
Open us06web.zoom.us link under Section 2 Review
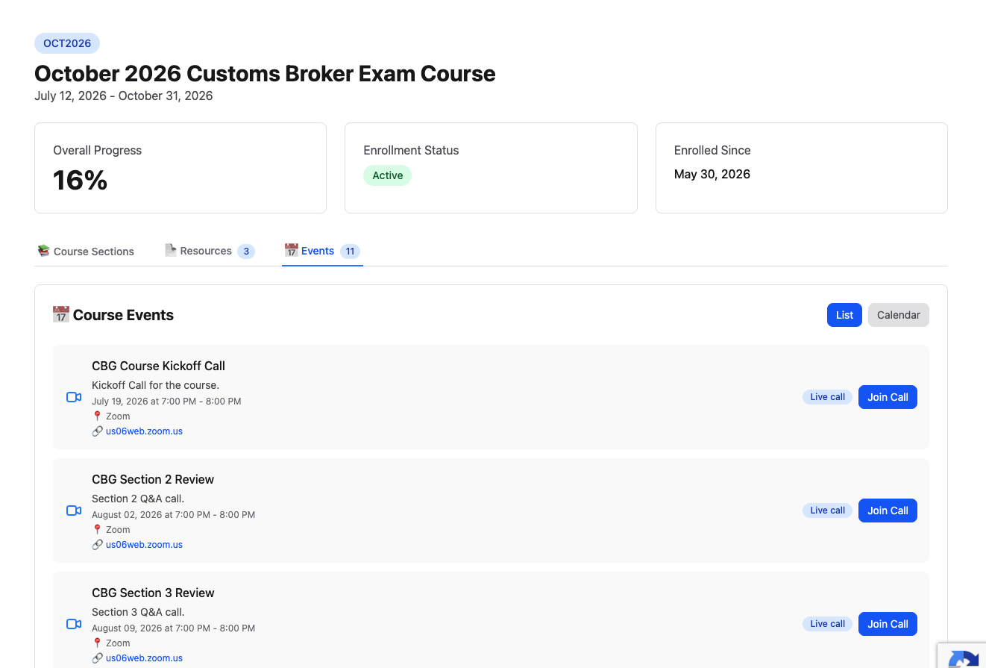point(144,545)
